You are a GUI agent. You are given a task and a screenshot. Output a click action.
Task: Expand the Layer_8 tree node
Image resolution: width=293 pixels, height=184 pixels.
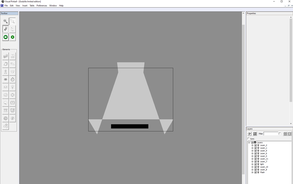pos(252,170)
